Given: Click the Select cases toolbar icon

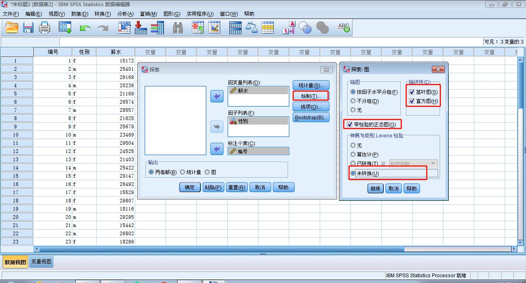Looking at the screenshot, I should pyautogui.click(x=268, y=28).
